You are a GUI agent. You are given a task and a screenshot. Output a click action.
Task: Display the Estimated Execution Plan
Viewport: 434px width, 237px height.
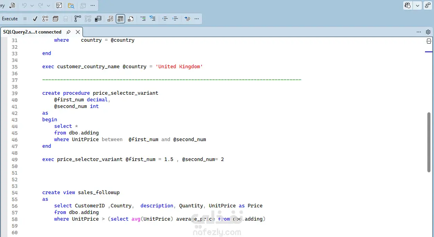point(45,19)
